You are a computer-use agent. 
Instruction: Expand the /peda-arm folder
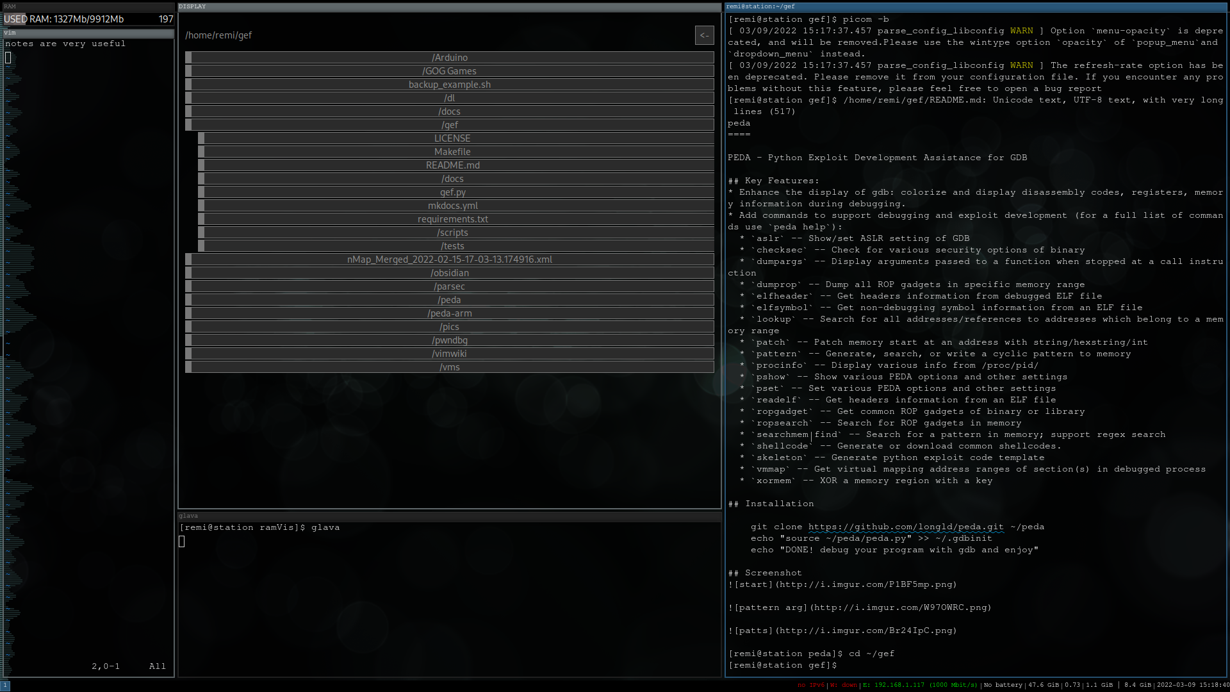tap(450, 313)
